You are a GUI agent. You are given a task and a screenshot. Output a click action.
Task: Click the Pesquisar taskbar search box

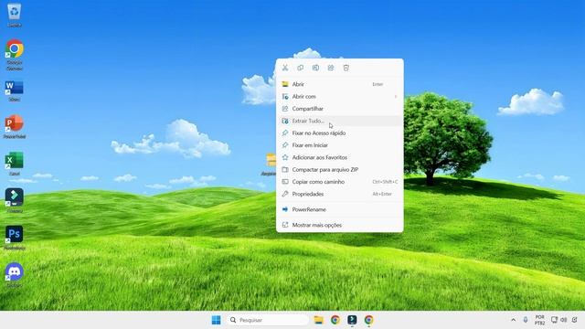coord(268,320)
